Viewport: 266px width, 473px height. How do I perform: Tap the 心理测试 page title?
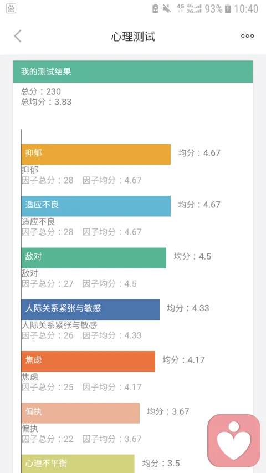coord(133,37)
